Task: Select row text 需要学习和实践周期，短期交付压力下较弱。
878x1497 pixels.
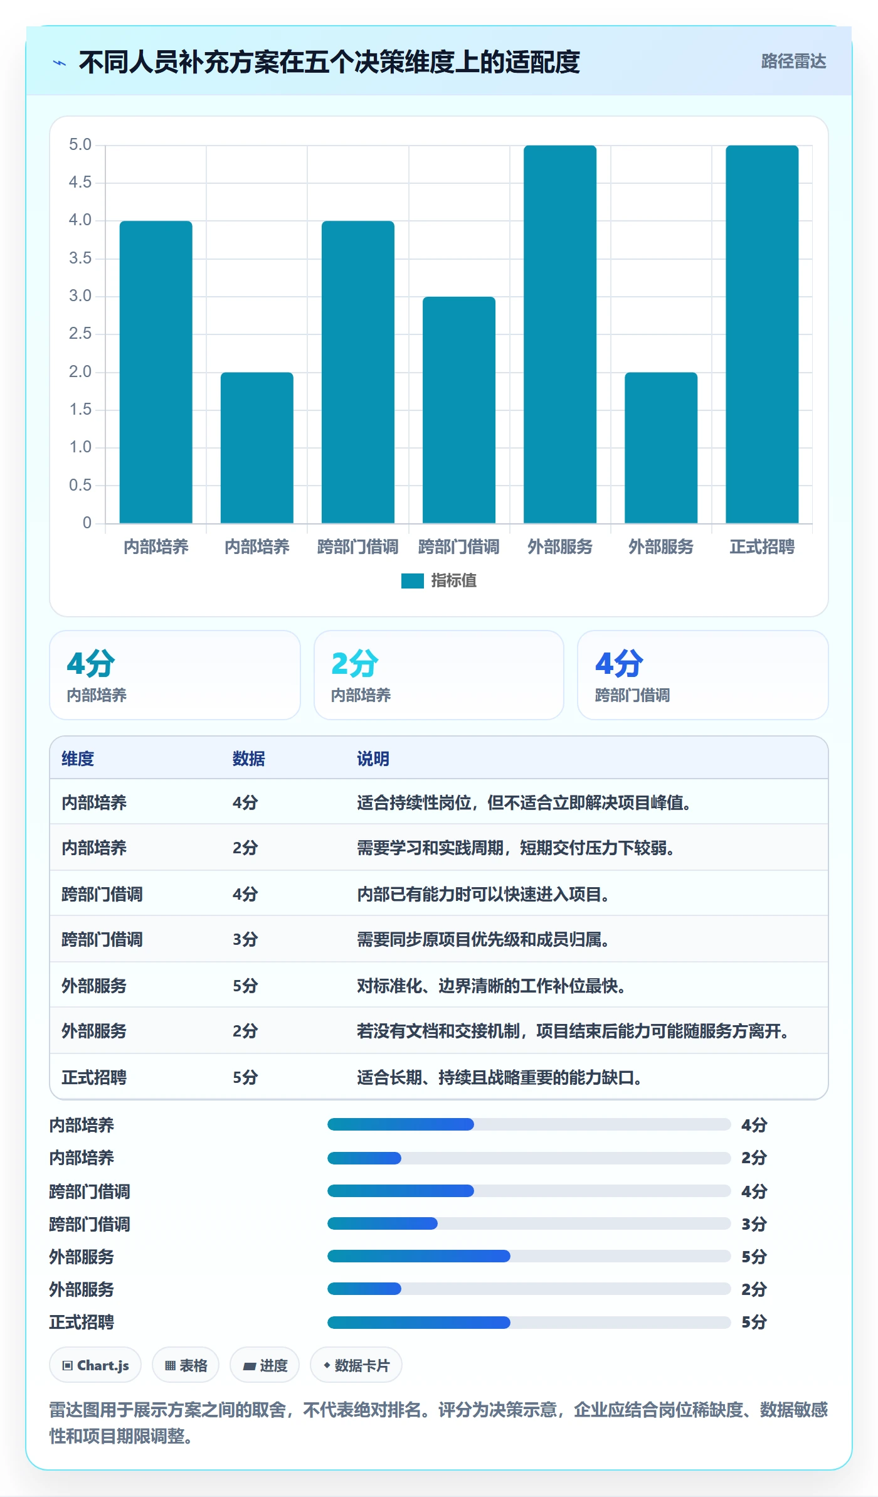Action: click(x=516, y=848)
